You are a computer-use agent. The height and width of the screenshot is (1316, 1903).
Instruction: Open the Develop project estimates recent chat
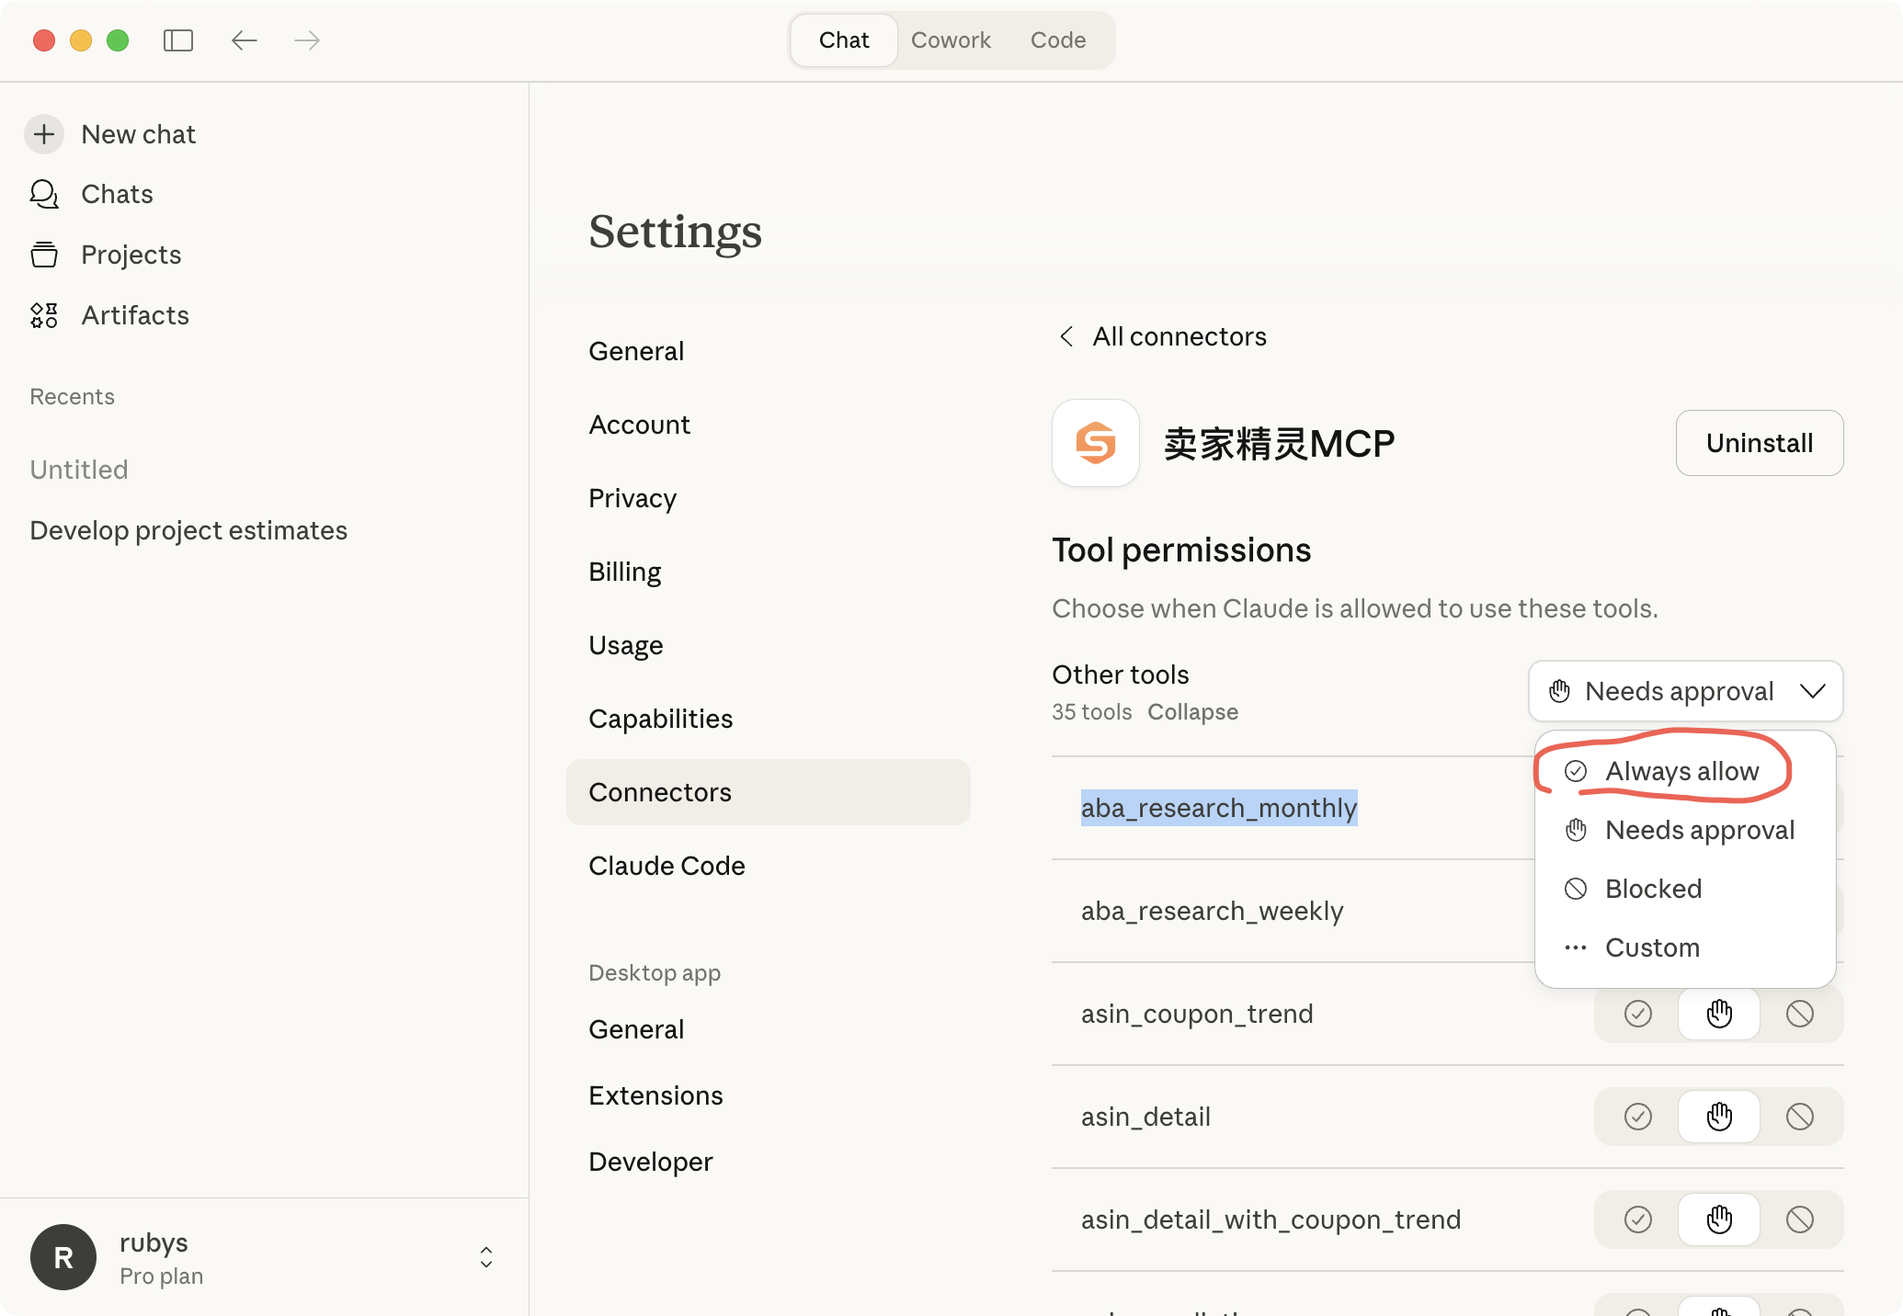coord(188,530)
